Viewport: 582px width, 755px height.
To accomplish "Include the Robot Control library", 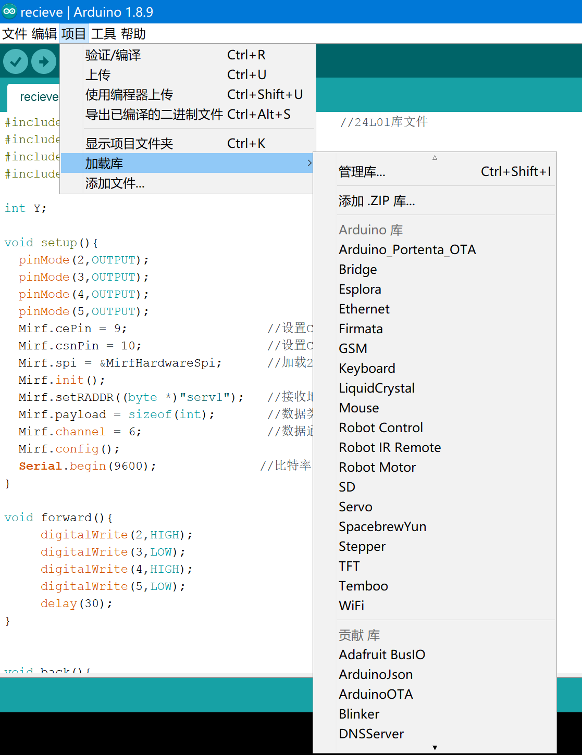I will [x=435, y=427].
